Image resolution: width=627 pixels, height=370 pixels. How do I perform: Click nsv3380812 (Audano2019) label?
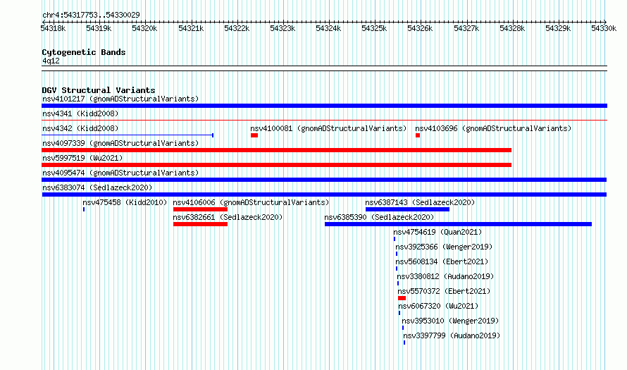445,276
